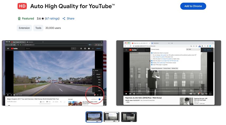Open the Paperman options screenshot slide
Screen dimensions: 226x125
[x=169, y=73]
